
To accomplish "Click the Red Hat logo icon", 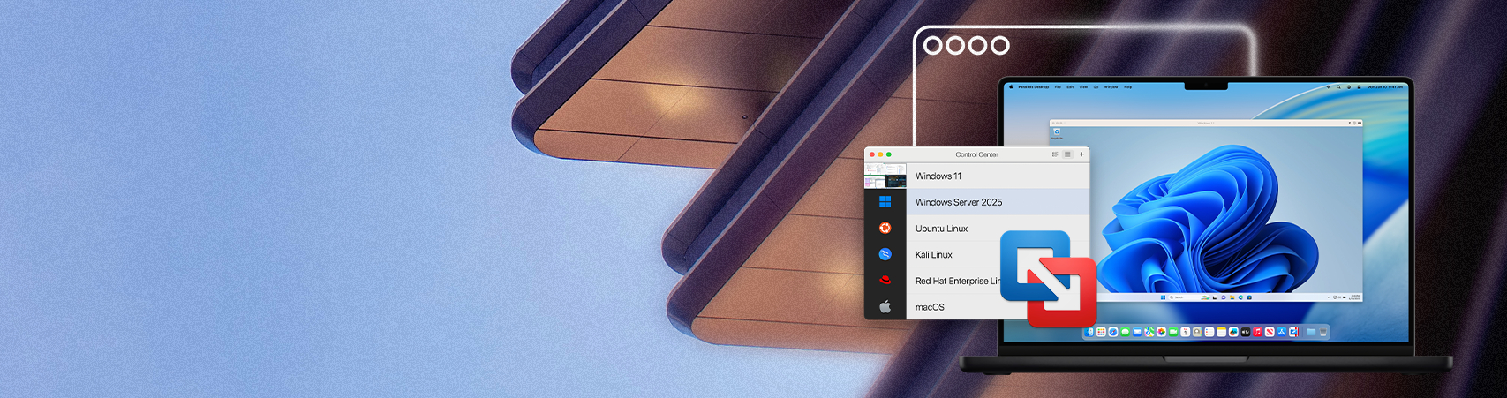I will pos(885,281).
